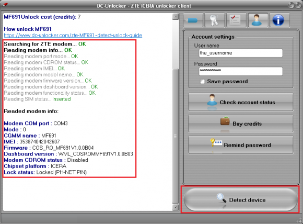Click the IMEI value 353874042042607
This screenshot has height=224, width=303.
point(40,142)
